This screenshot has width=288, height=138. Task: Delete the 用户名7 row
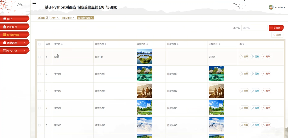point(266,91)
